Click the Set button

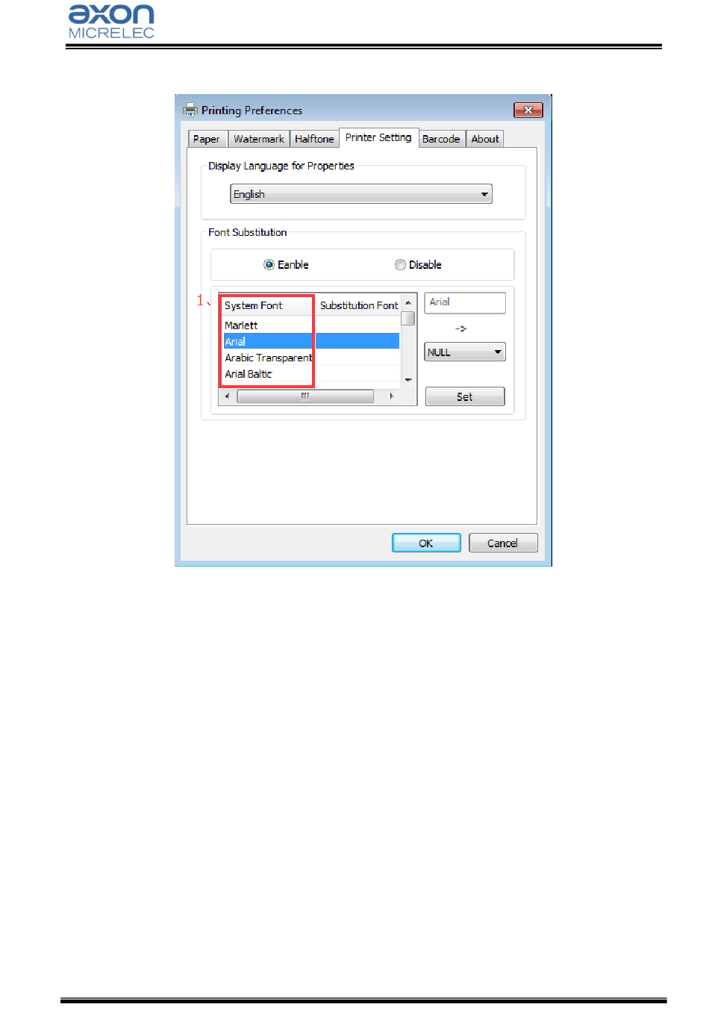pos(465,396)
